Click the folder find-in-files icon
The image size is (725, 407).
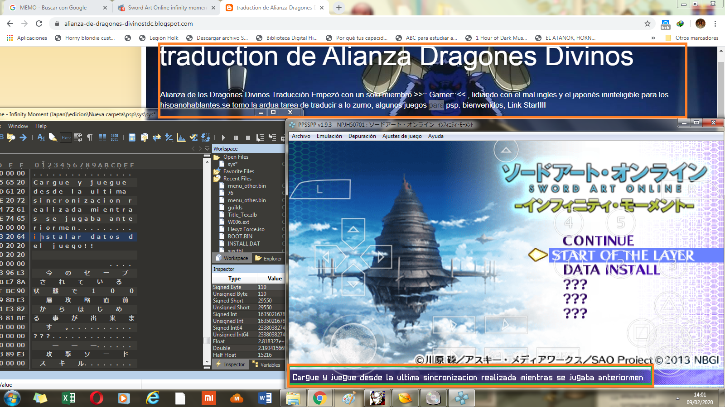click(11, 137)
